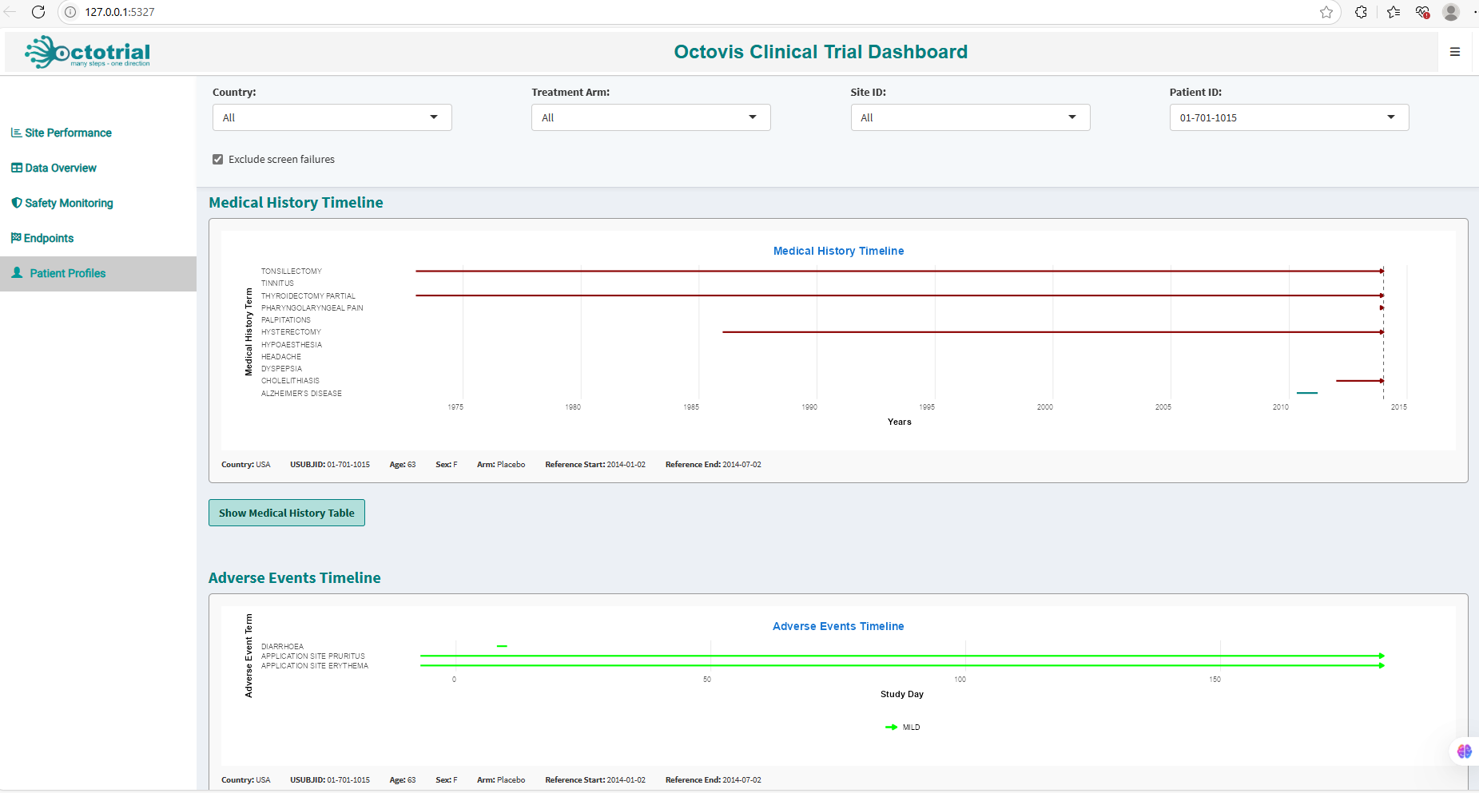
Task: Click the browser profile avatar icon
Action: (1451, 12)
